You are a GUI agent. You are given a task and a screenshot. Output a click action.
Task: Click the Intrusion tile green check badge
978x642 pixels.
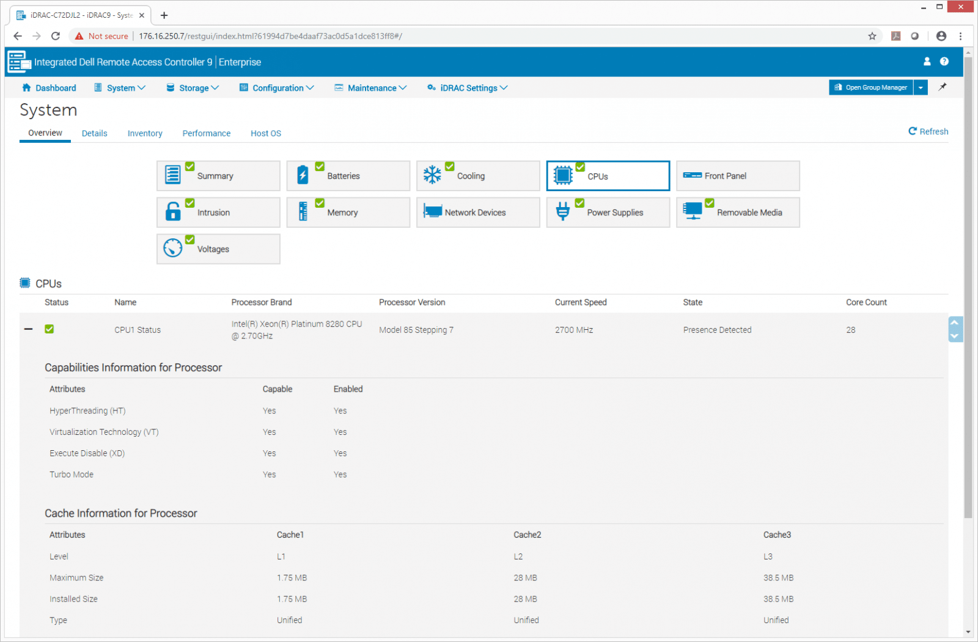[190, 203]
